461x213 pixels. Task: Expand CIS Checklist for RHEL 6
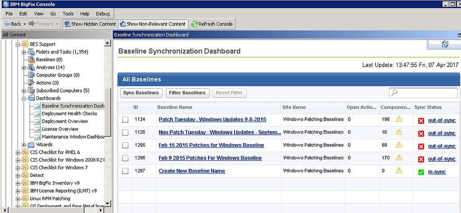18,152
